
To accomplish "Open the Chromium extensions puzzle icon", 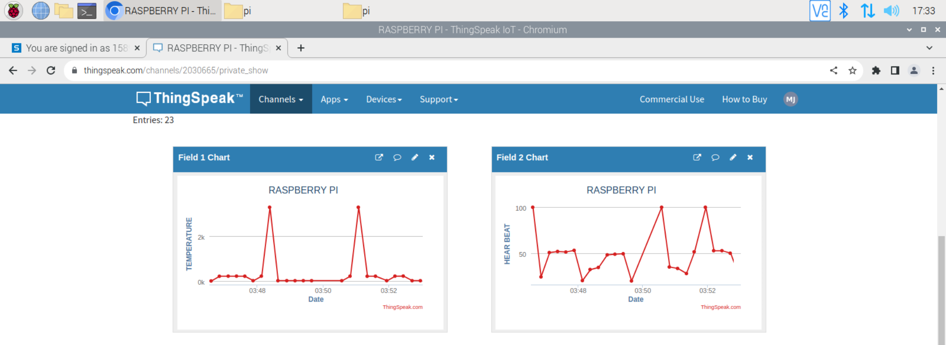I will click(876, 71).
